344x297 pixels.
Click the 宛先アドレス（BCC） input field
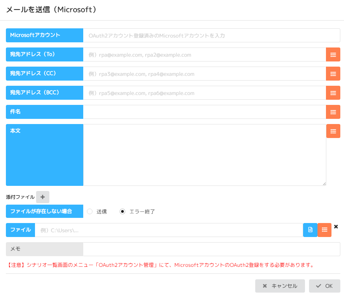pos(204,93)
